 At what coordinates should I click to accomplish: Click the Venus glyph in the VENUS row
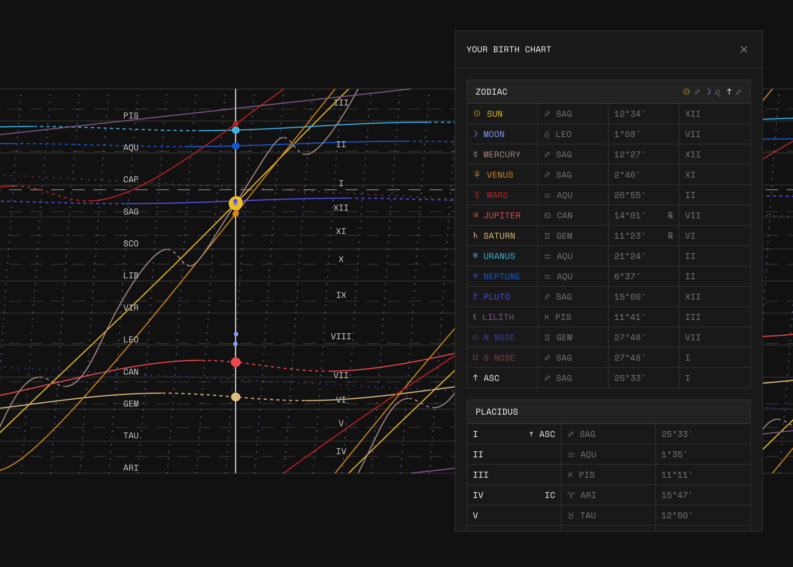[477, 174]
